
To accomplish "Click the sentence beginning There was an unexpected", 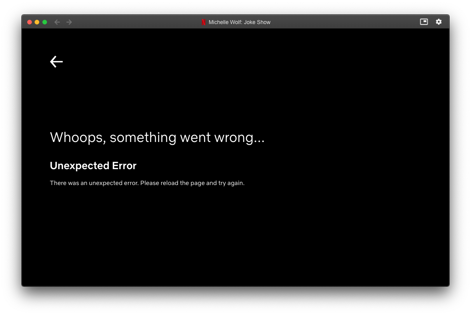I will point(147,183).
